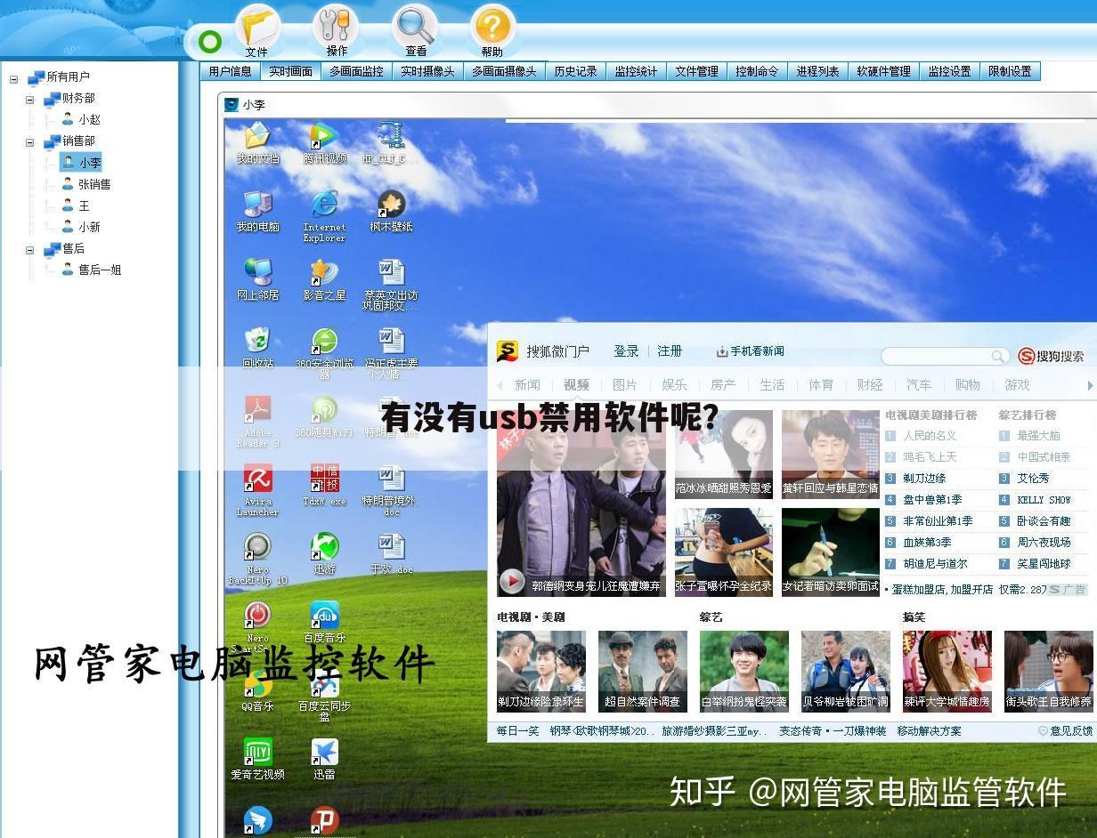Open the 文件 toolbar icon
The width and height of the screenshot is (1097, 838).
tap(256, 32)
